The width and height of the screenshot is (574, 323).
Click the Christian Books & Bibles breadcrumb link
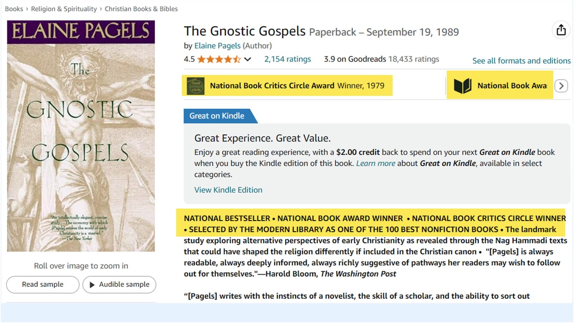141,9
